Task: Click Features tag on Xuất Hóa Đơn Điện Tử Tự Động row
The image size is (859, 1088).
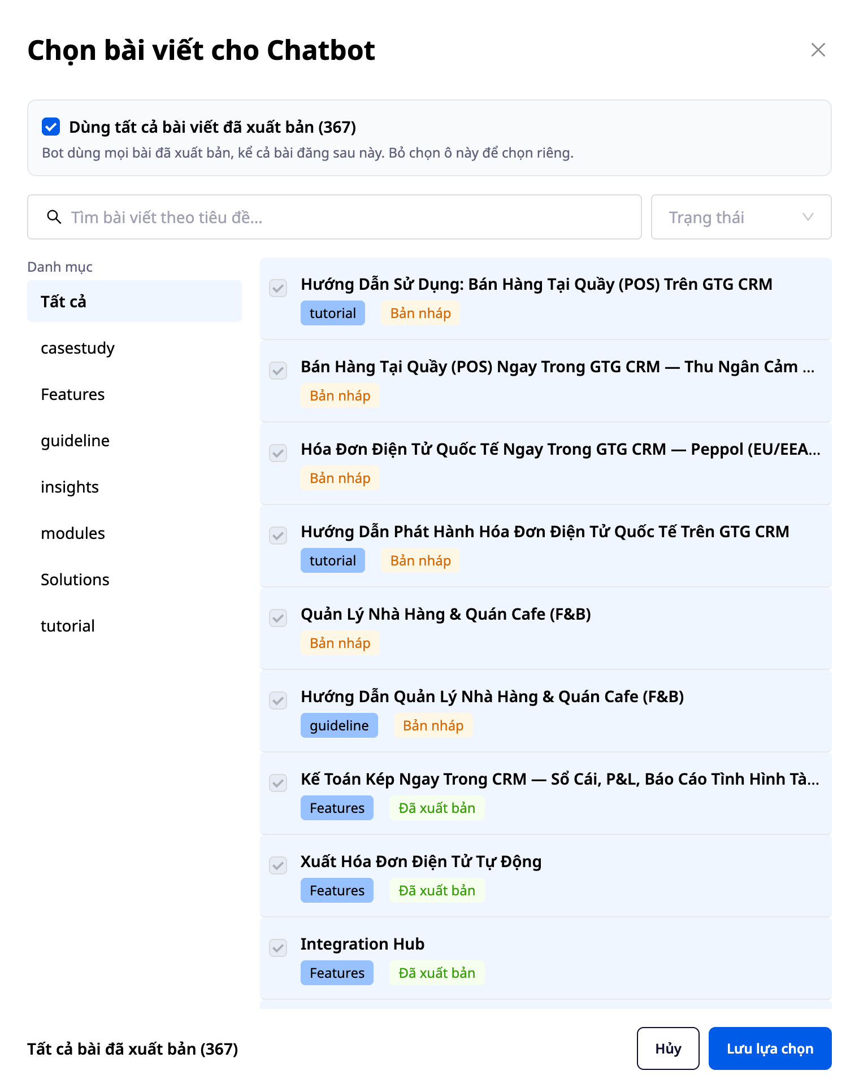Action: (337, 890)
